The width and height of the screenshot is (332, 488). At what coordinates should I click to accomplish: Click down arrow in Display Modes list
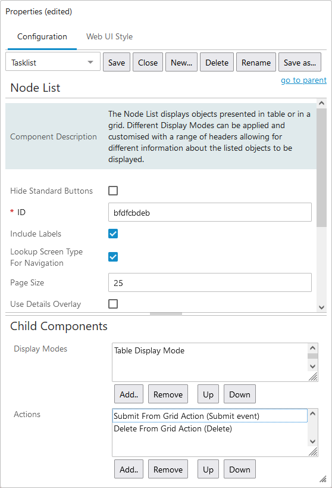pyautogui.click(x=313, y=366)
